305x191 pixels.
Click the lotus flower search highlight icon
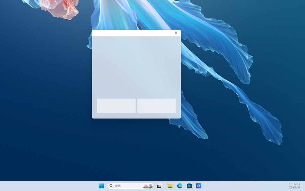coord(148,186)
